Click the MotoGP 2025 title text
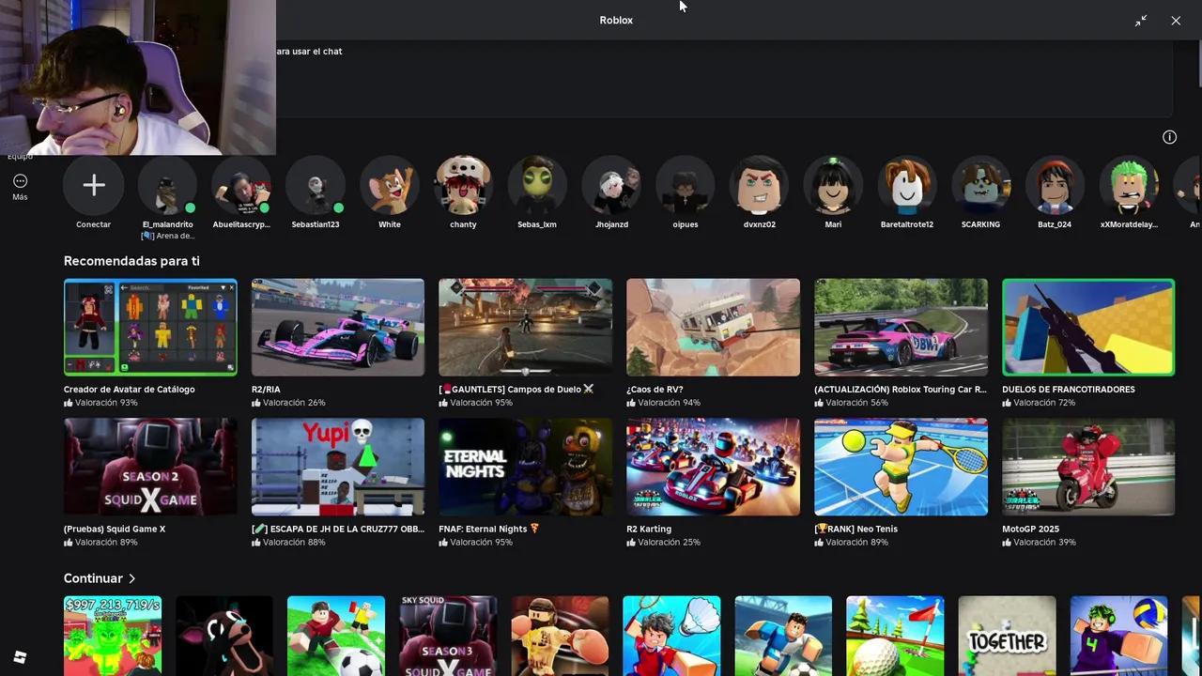 click(1030, 529)
